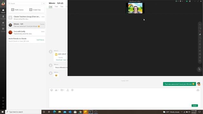Click the round face icon after person icon

[x=72, y=90]
